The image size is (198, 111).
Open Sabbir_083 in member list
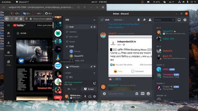[x=171, y=39]
